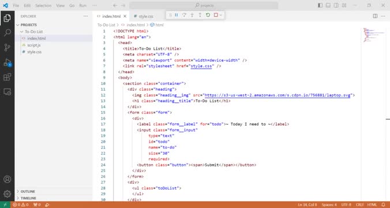Image resolution: width=390 pixels, height=208 pixels.
Task: Change line ending via CRLF
Action: click(x=359, y=205)
